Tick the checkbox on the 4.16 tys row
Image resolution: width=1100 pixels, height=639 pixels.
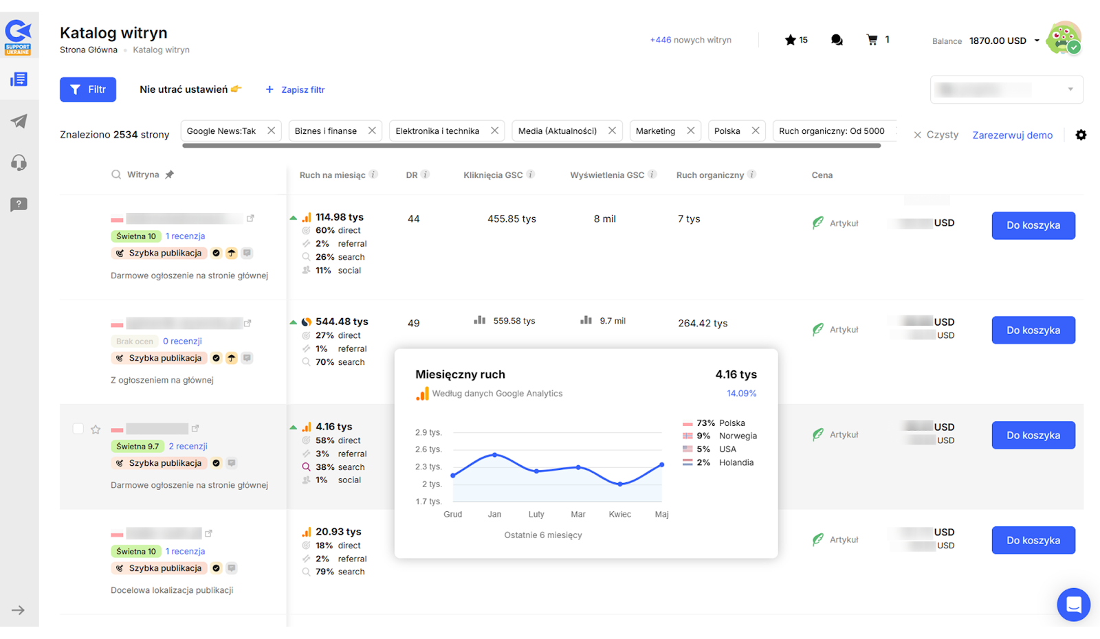click(x=78, y=429)
